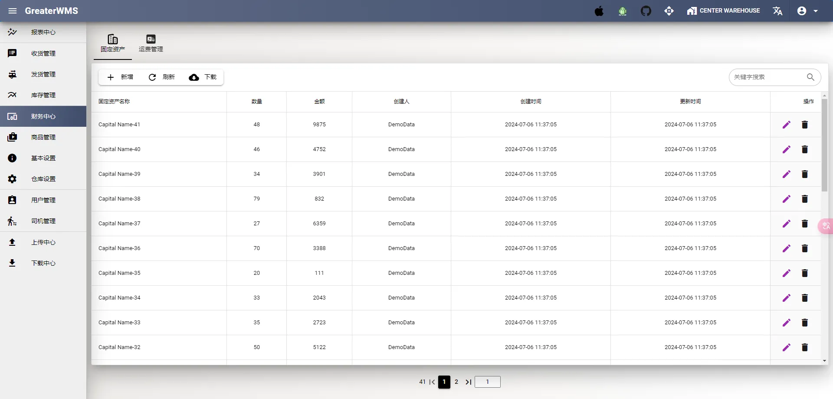The width and height of the screenshot is (833, 399).
Task: Edit Capital Name-37 row
Action: point(787,224)
